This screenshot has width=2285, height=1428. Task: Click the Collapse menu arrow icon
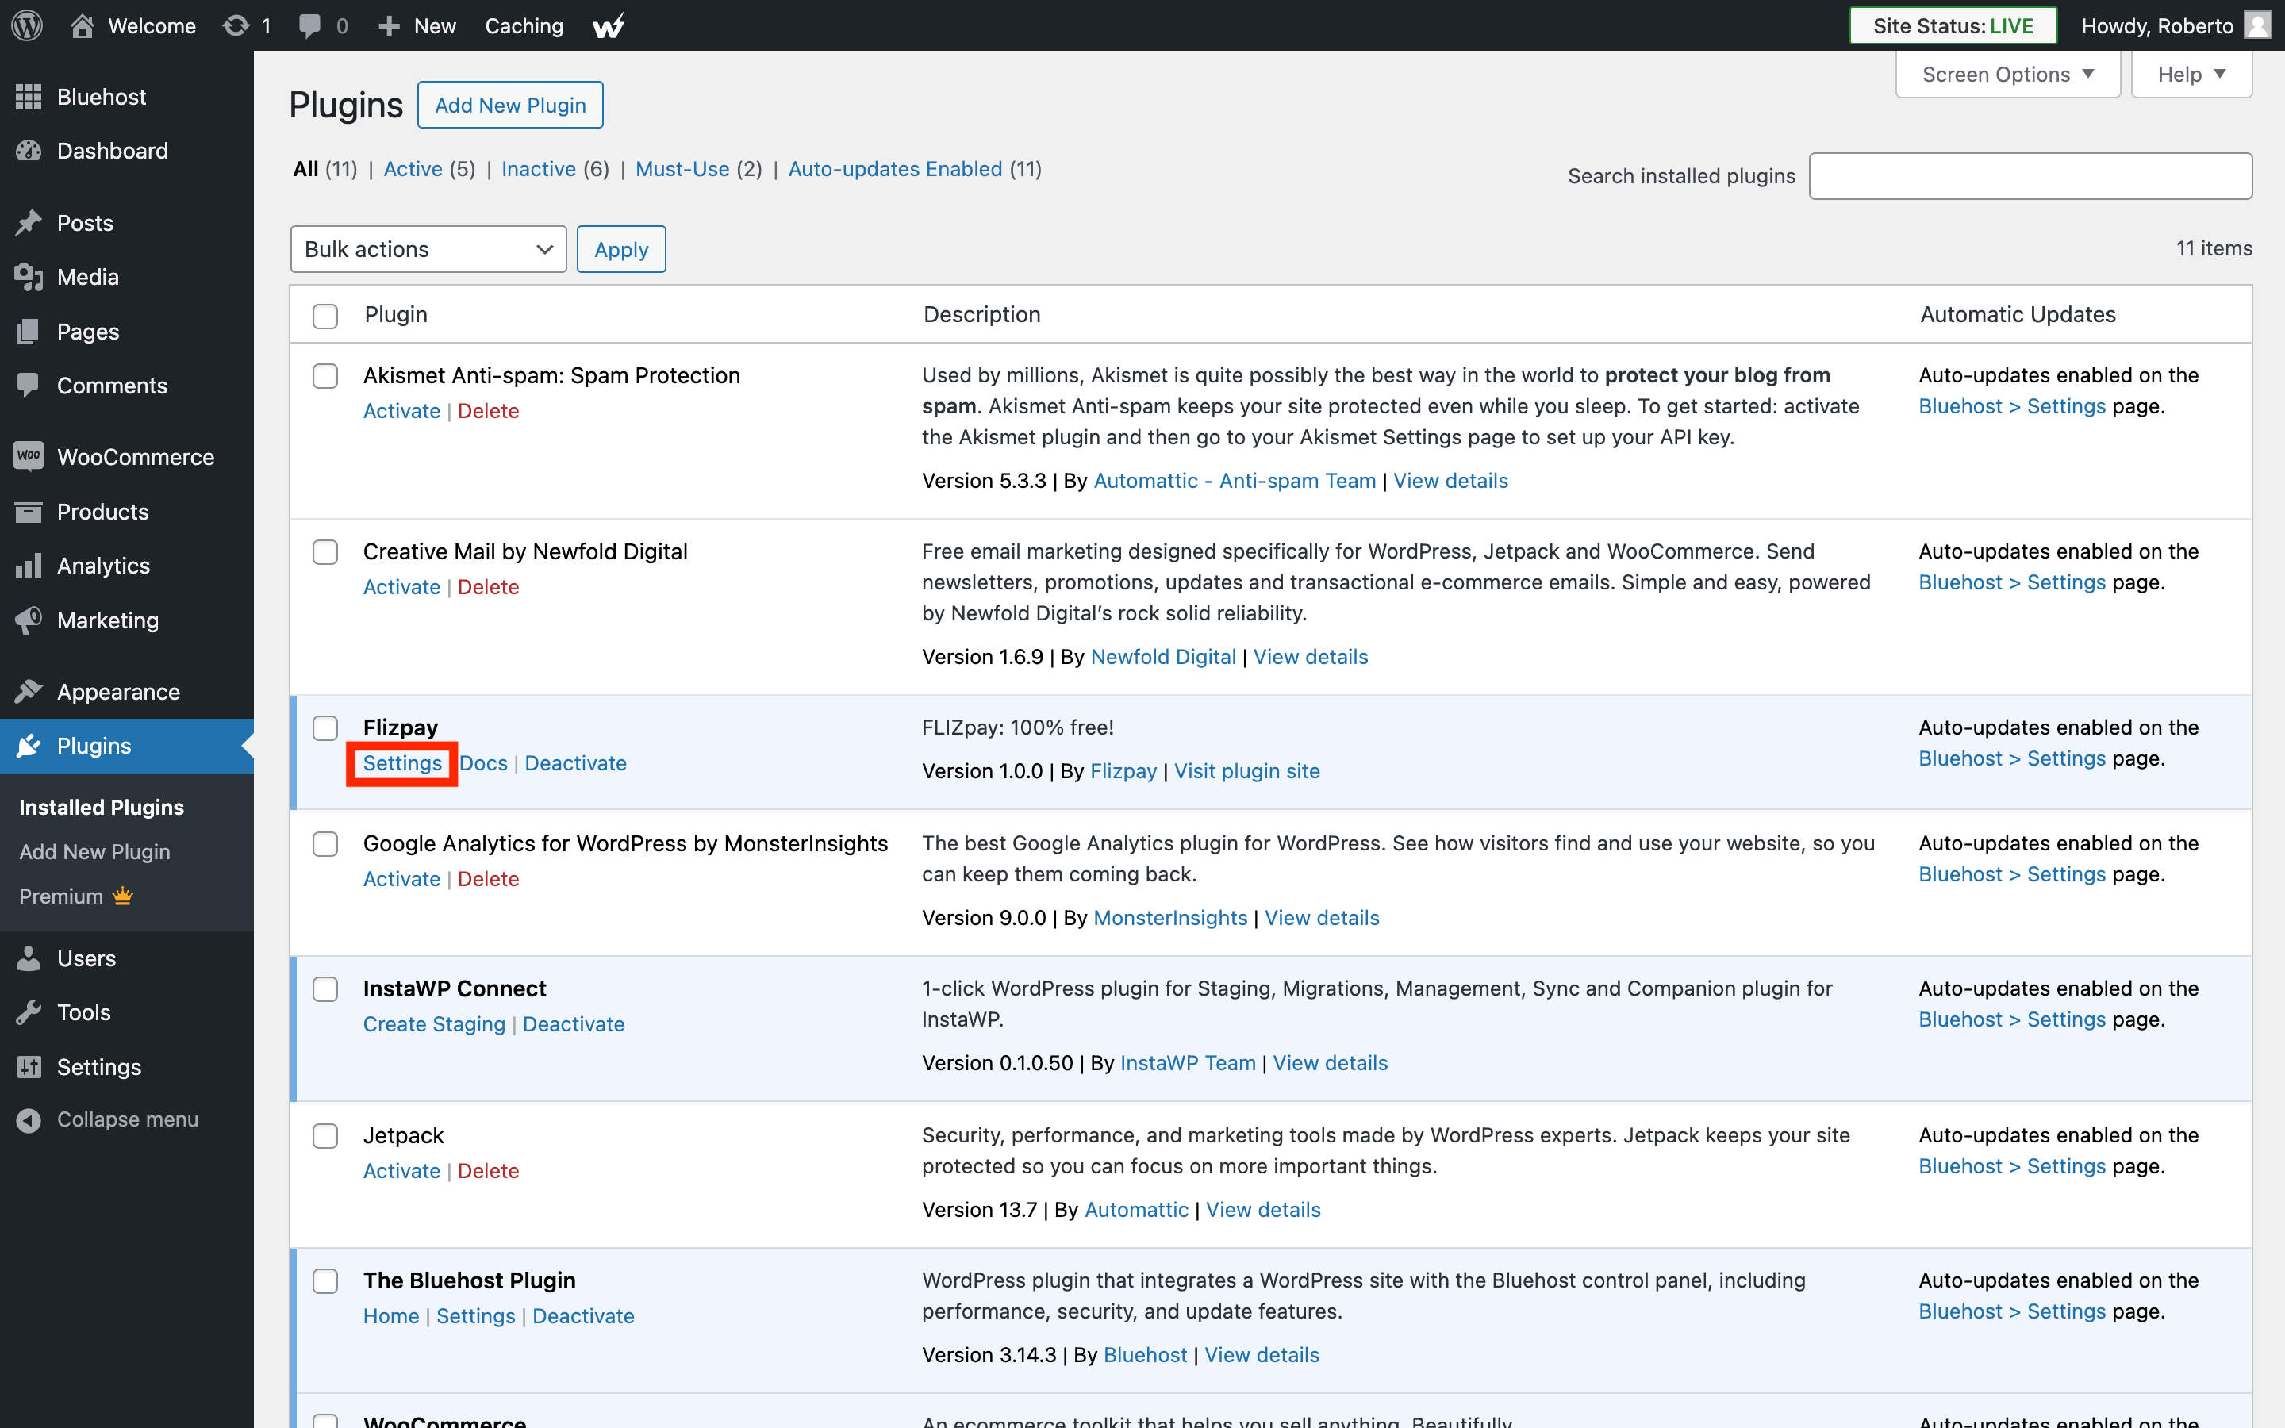pyautogui.click(x=29, y=1119)
